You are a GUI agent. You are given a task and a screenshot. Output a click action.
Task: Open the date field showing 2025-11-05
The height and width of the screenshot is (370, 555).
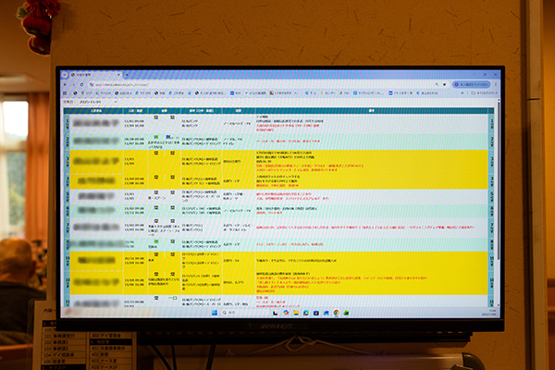(91, 102)
